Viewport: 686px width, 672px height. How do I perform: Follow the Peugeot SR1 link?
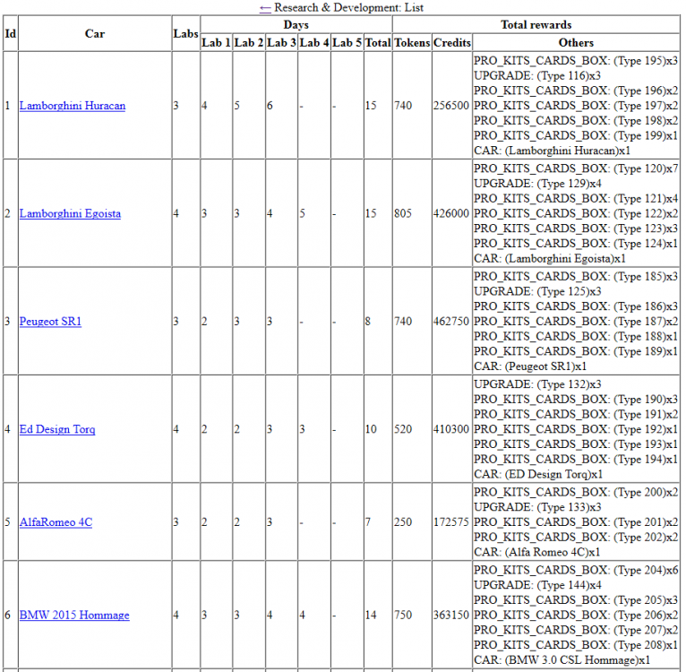[50, 321]
